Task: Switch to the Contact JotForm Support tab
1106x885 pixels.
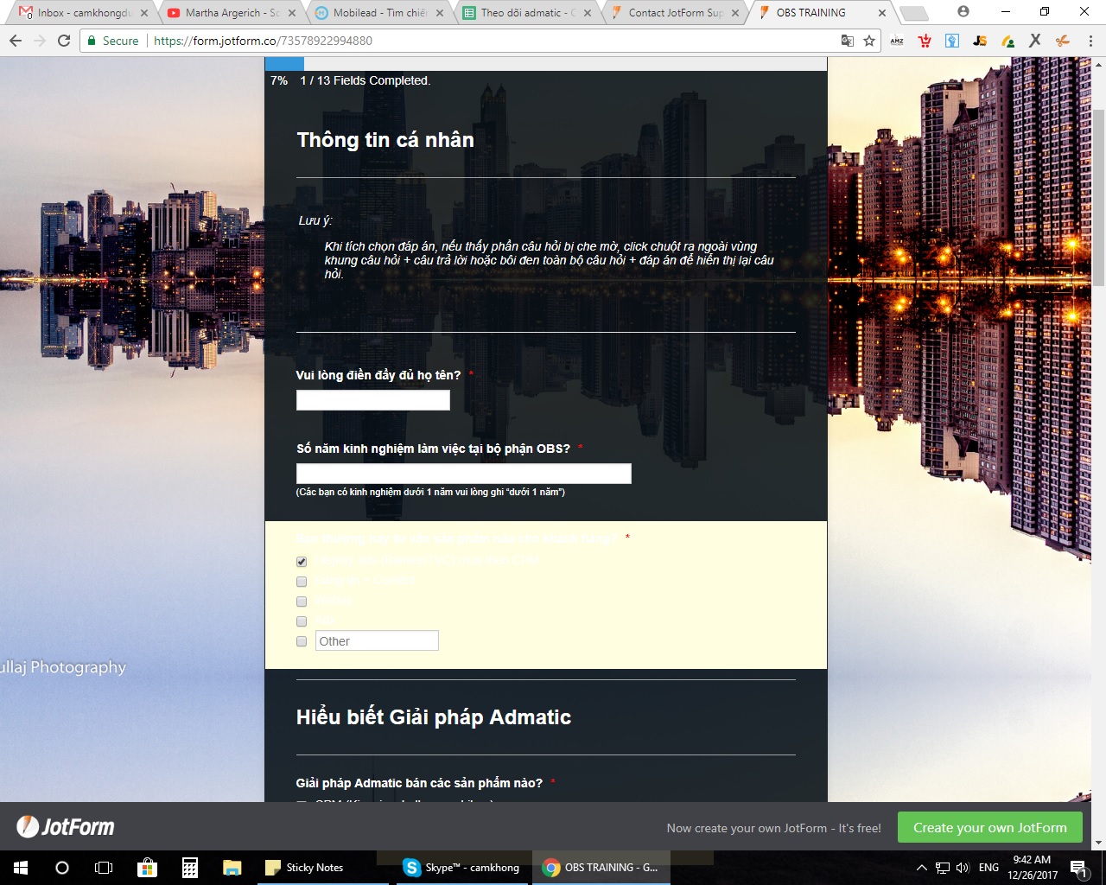Action: click(672, 12)
